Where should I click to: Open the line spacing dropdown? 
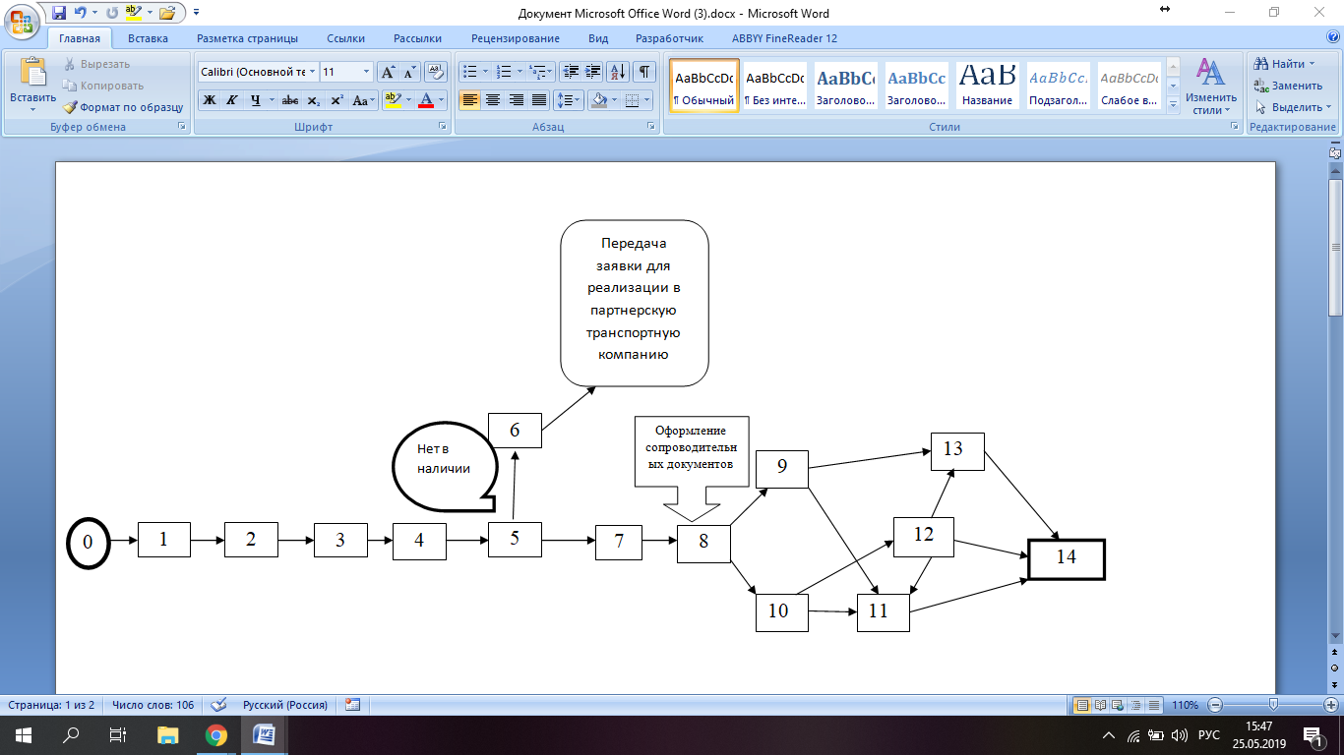pyautogui.click(x=569, y=100)
